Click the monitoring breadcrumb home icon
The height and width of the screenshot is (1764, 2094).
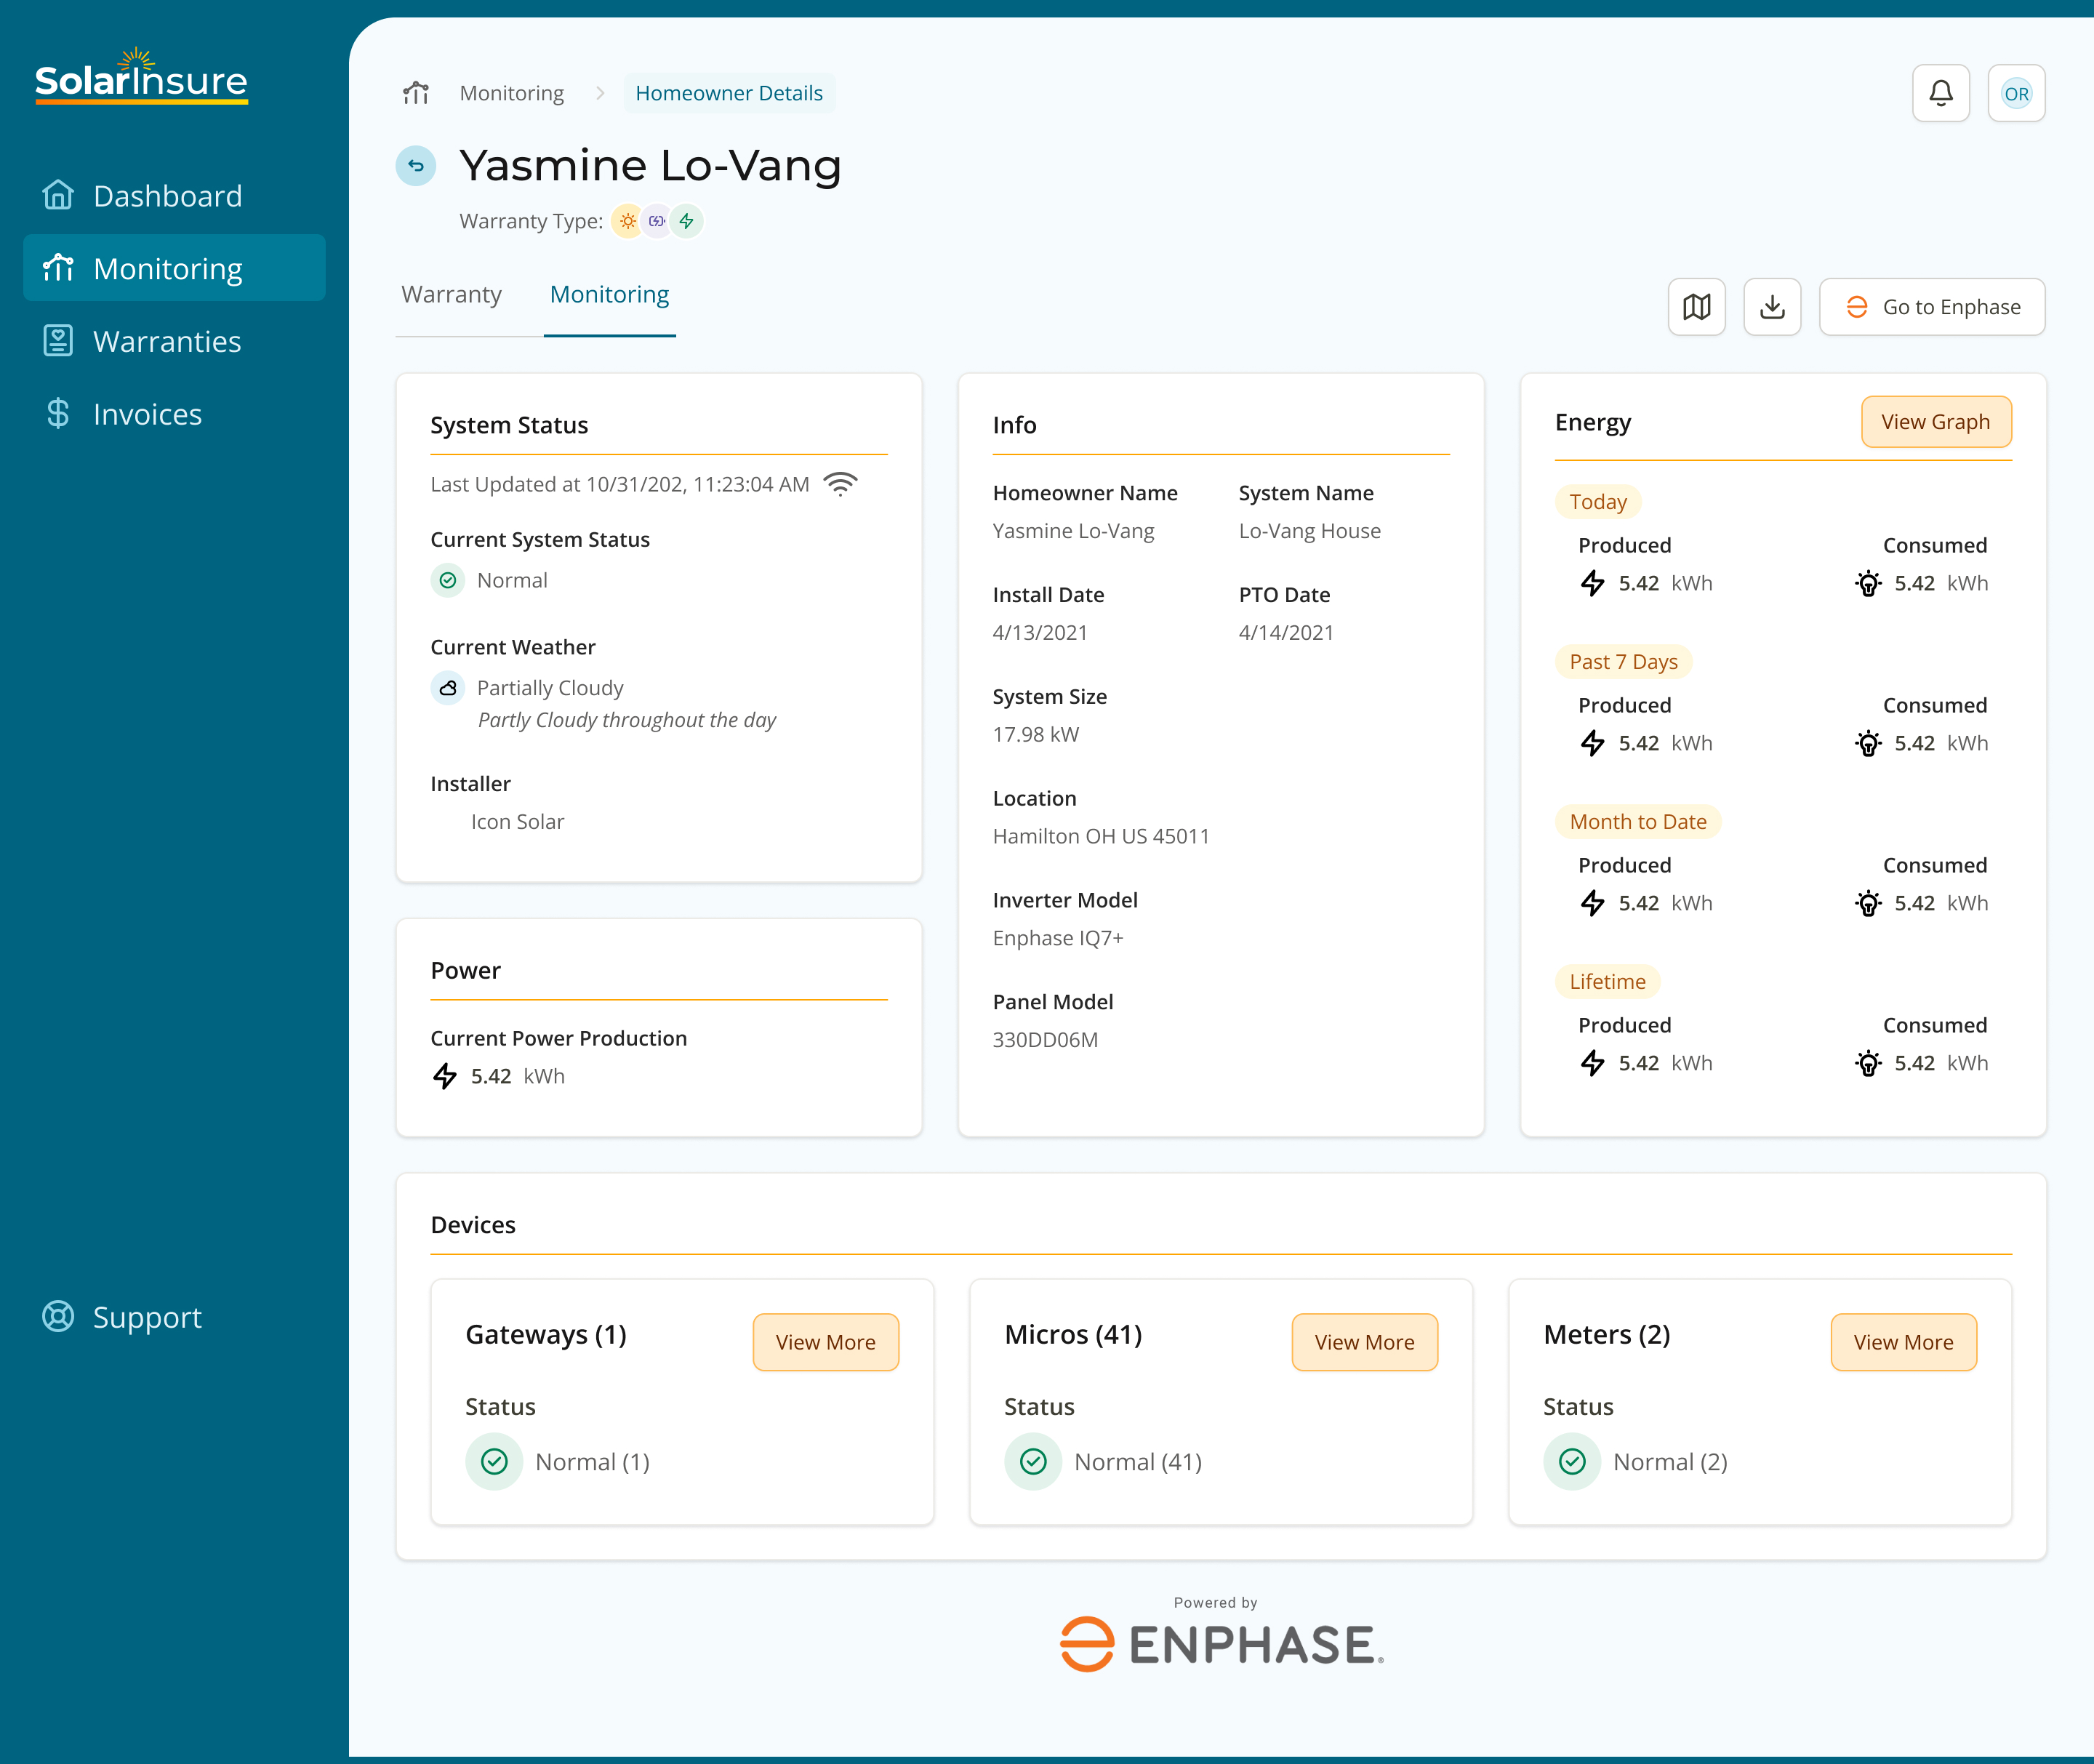coord(416,93)
